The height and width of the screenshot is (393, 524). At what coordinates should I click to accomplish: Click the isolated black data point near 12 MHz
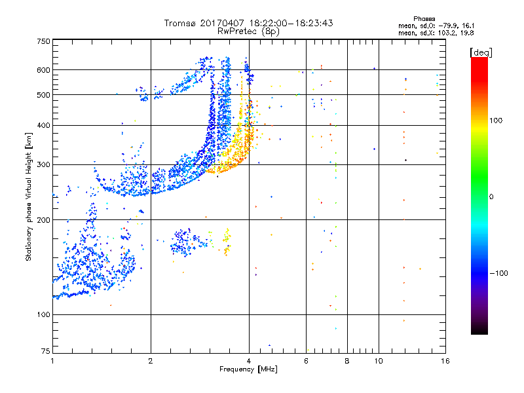405,160
